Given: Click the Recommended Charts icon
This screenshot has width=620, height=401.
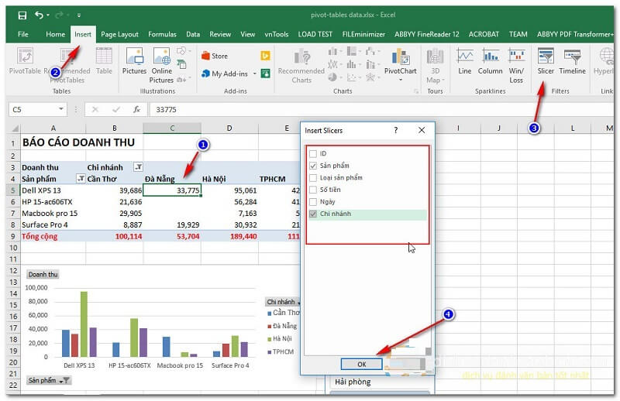Looking at the screenshot, I should 301,63.
